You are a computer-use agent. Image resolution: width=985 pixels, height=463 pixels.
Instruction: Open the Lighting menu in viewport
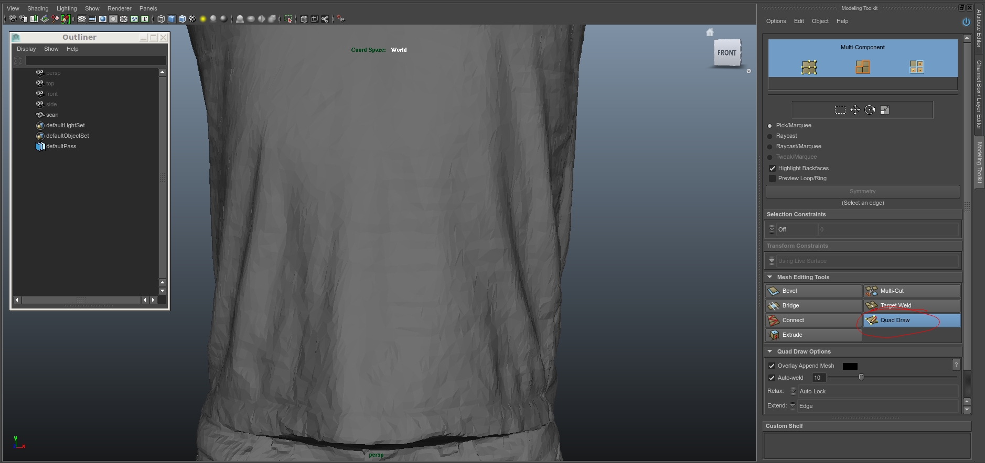[x=67, y=8]
